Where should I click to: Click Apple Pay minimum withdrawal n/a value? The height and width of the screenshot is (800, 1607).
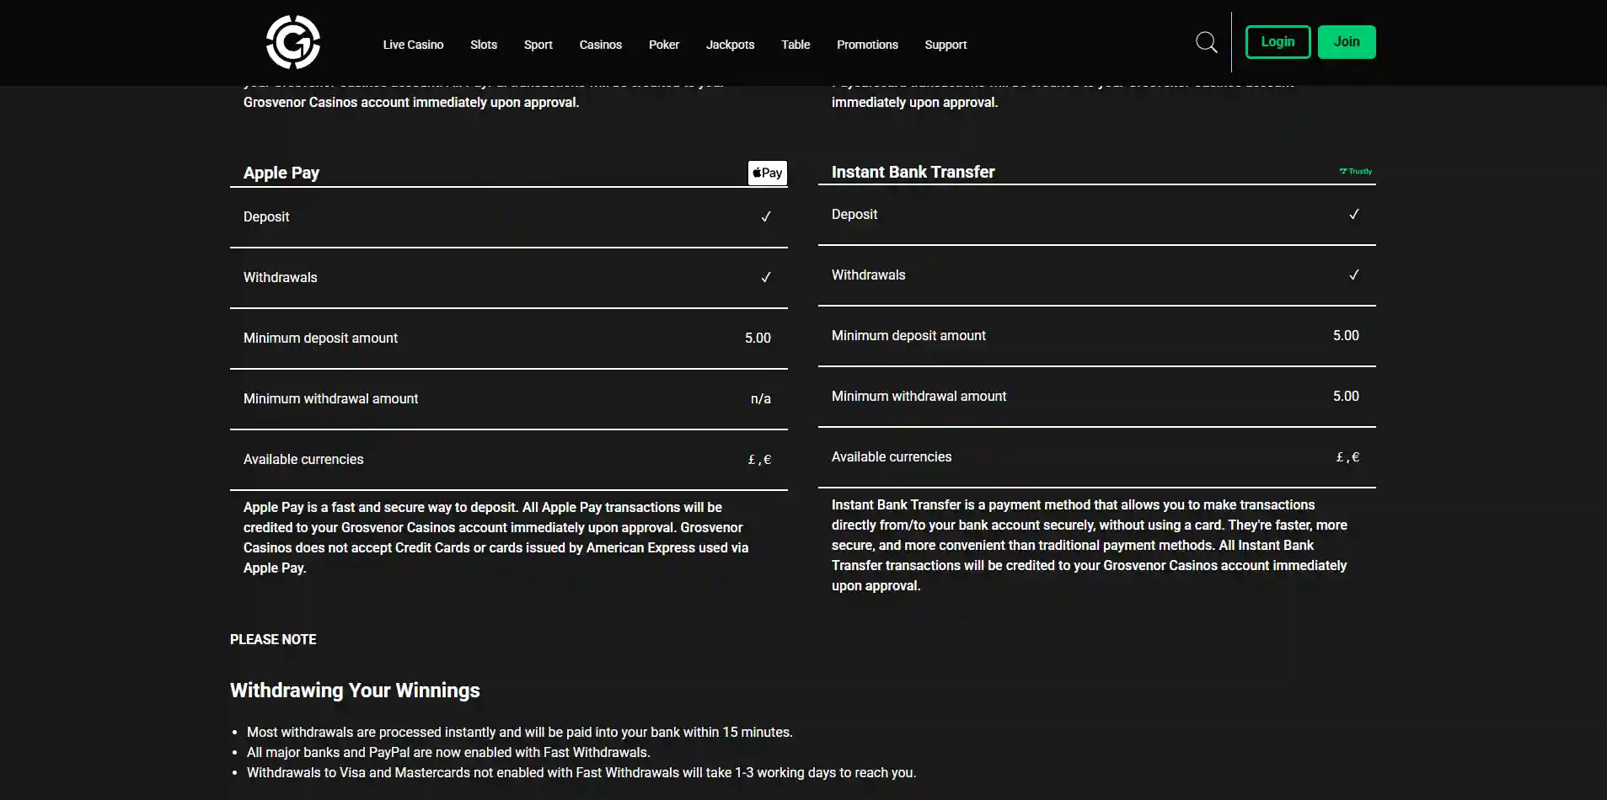[761, 398]
